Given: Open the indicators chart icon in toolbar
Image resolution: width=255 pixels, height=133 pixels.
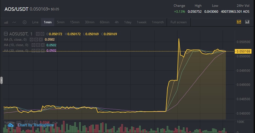Looking at the screenshot, I should pos(6,22).
